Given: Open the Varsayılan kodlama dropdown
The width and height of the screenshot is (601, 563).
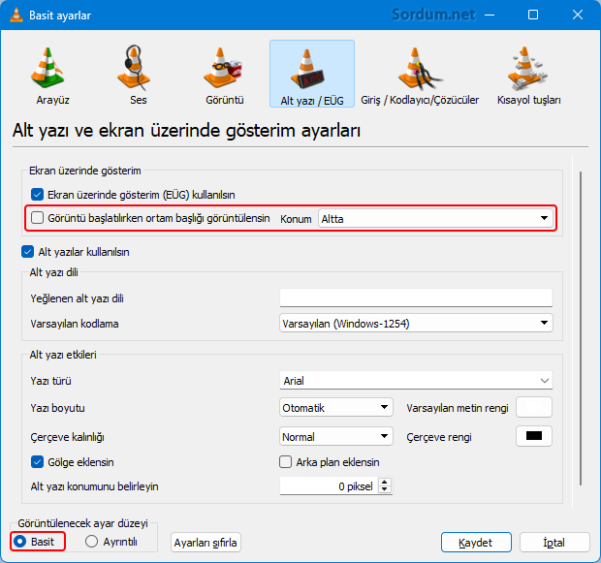Looking at the screenshot, I should [416, 324].
